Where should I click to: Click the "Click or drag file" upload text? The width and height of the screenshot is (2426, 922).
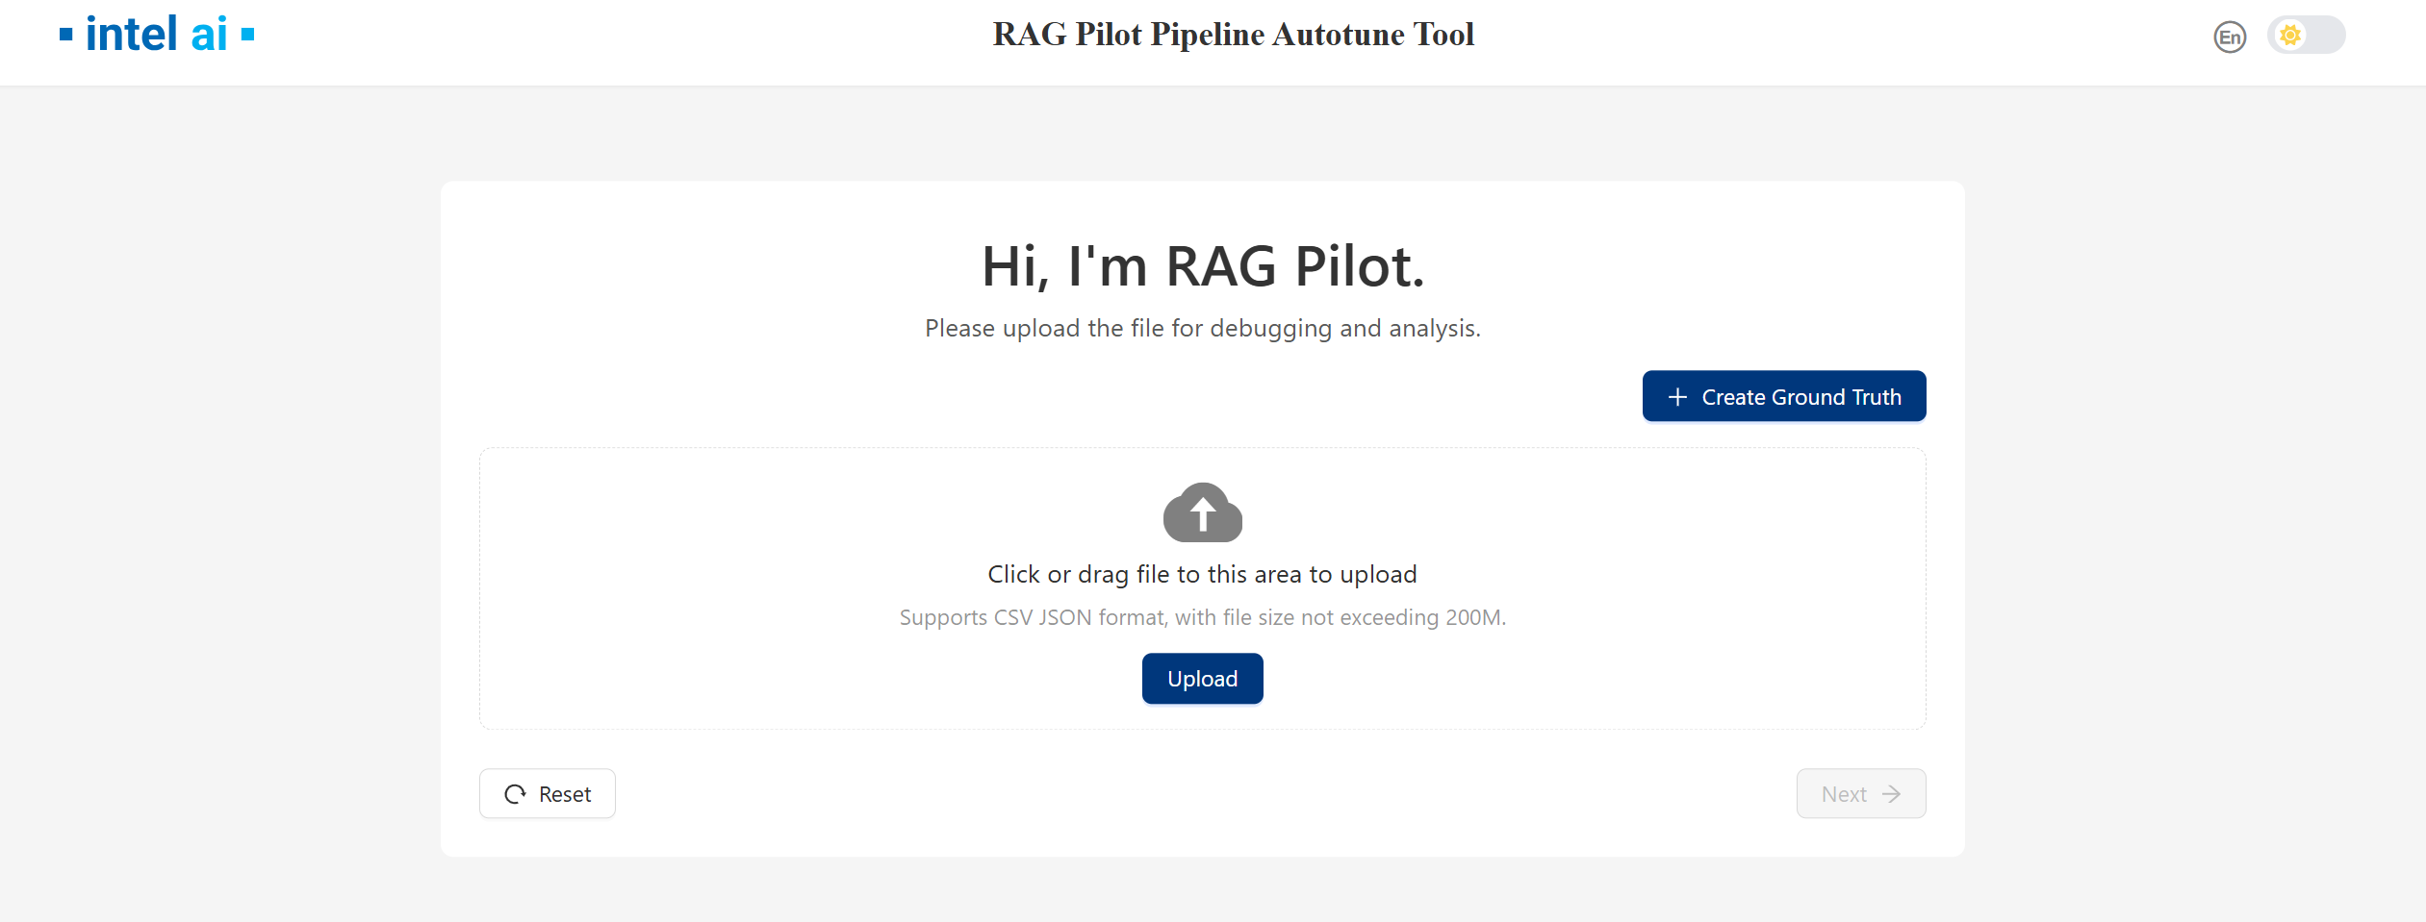(x=1202, y=574)
